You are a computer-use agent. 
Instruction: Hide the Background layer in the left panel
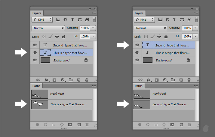pyautogui.click(x=35, y=60)
